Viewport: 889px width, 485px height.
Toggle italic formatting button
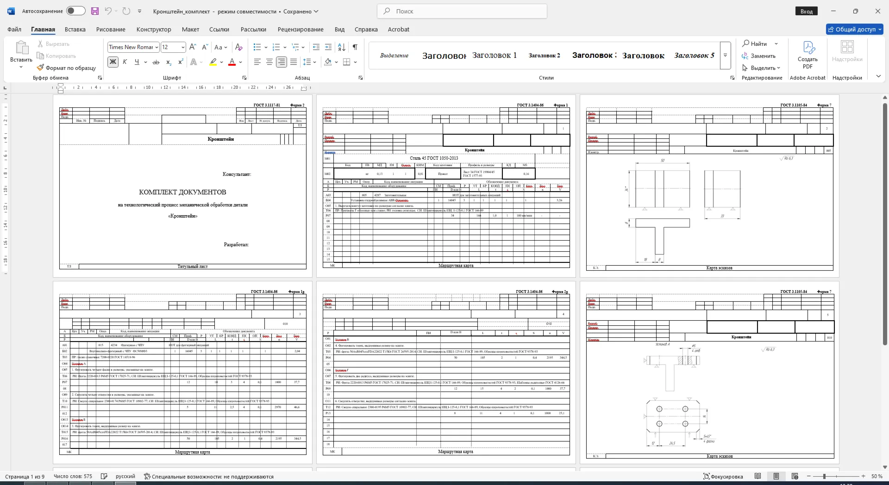click(125, 62)
